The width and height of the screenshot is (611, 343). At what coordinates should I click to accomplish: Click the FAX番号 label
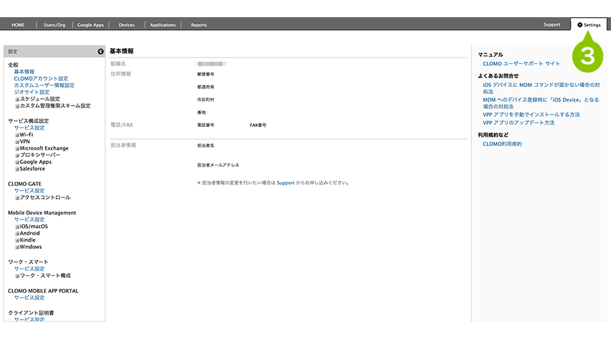click(x=258, y=126)
